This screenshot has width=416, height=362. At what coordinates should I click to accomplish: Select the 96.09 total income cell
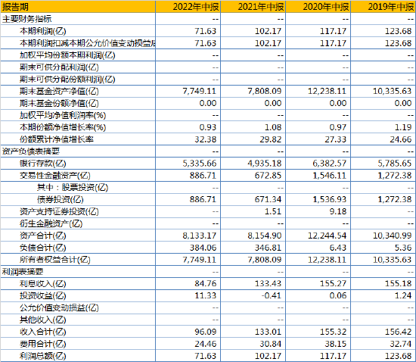point(188,332)
